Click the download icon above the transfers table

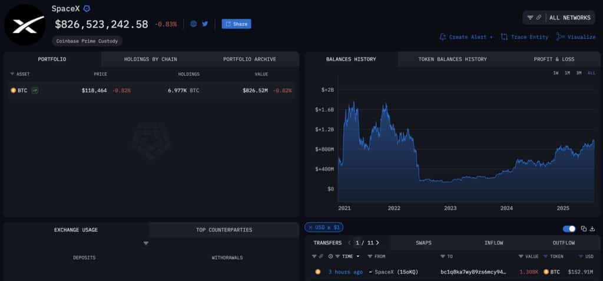coord(592,229)
